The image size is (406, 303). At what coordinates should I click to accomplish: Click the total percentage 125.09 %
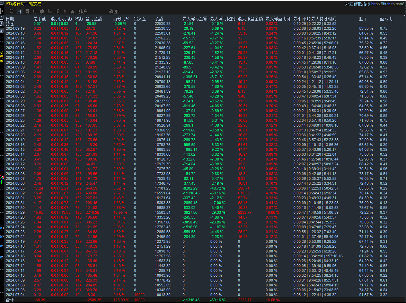pos(122,300)
